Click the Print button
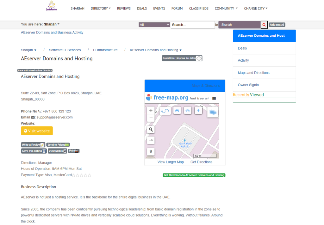The width and height of the screenshot is (324, 225). coord(74,151)
